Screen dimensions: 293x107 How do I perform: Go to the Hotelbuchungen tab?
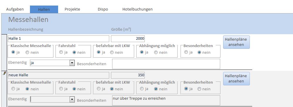point(137,9)
